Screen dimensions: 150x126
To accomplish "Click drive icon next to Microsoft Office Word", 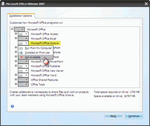I will 21,75.
